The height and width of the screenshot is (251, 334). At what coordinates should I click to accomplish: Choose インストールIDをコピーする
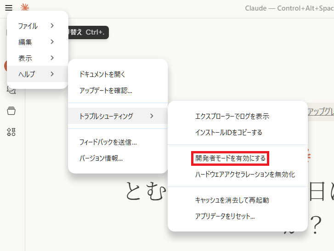tap(229, 132)
